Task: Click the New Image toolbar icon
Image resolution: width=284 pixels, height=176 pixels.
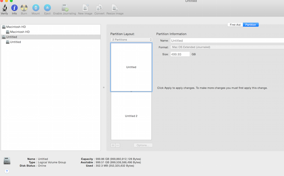Action: (x=85, y=8)
